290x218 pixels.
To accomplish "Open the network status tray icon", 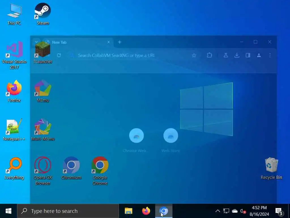I will (x=226, y=211).
